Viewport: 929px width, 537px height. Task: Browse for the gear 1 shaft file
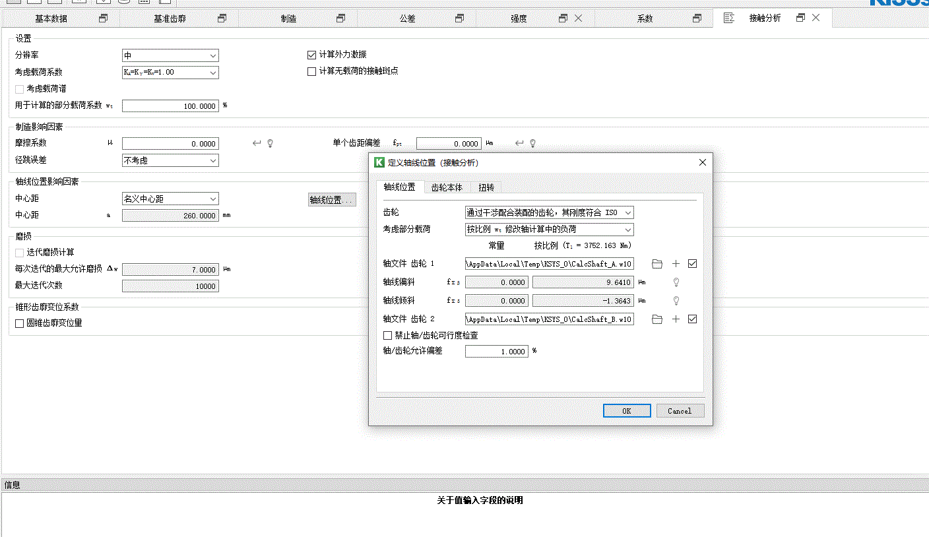pos(657,264)
